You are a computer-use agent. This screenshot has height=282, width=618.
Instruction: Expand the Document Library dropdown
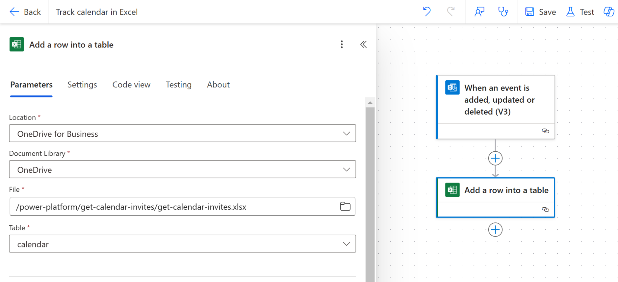click(346, 170)
